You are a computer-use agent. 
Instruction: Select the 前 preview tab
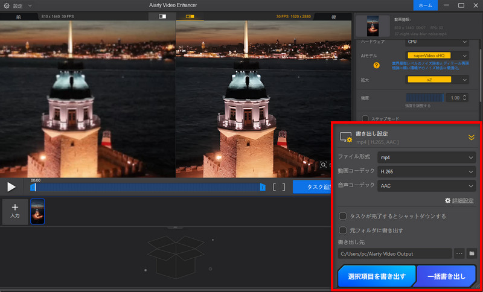coord(19,17)
